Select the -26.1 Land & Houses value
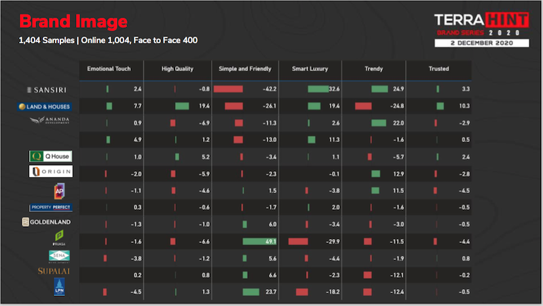This screenshot has height=306, width=543. pos(269,106)
